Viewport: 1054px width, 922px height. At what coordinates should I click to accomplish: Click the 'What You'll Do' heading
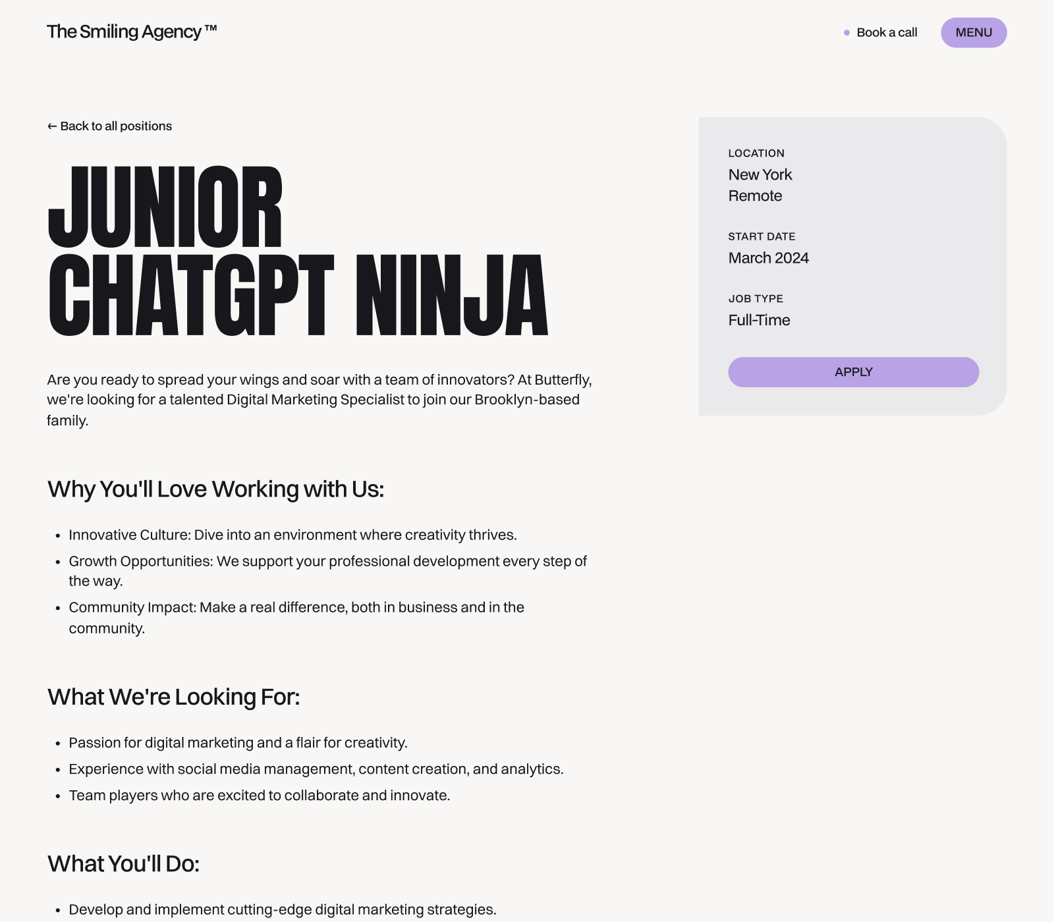(x=123, y=863)
